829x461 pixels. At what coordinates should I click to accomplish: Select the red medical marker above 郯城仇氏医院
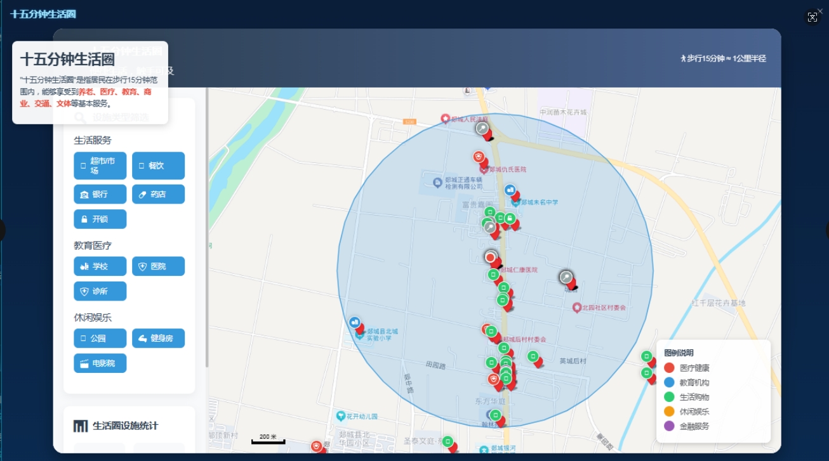[x=479, y=157]
